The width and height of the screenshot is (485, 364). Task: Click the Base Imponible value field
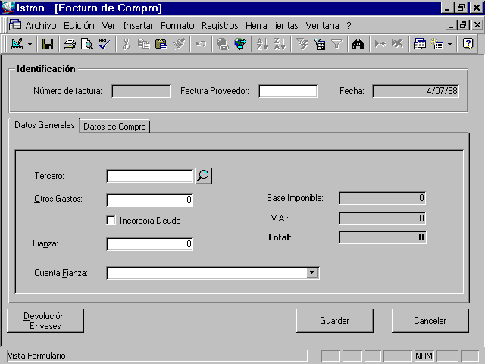[x=383, y=198]
